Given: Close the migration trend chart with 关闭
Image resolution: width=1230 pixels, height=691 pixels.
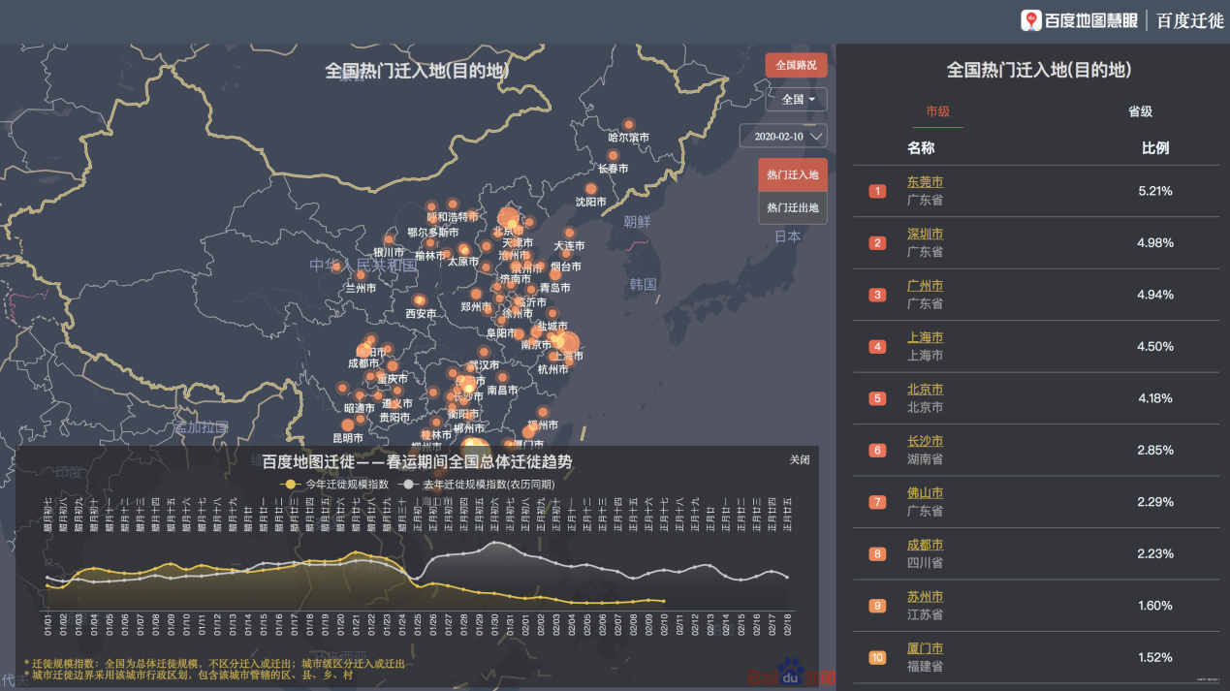Looking at the screenshot, I should (799, 459).
